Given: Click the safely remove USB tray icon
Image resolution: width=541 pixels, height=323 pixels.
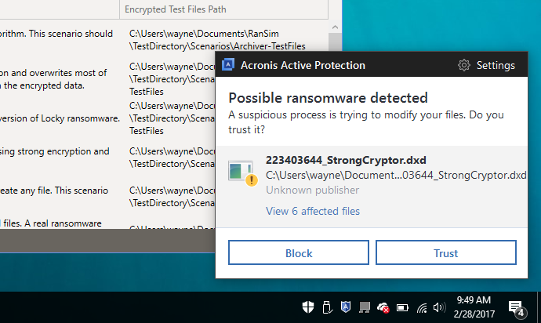Looking at the screenshot, I should pyautogui.click(x=326, y=307).
